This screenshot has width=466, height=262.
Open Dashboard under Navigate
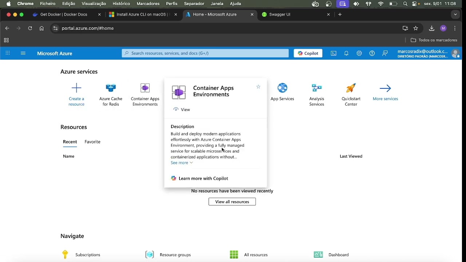pos(339,255)
